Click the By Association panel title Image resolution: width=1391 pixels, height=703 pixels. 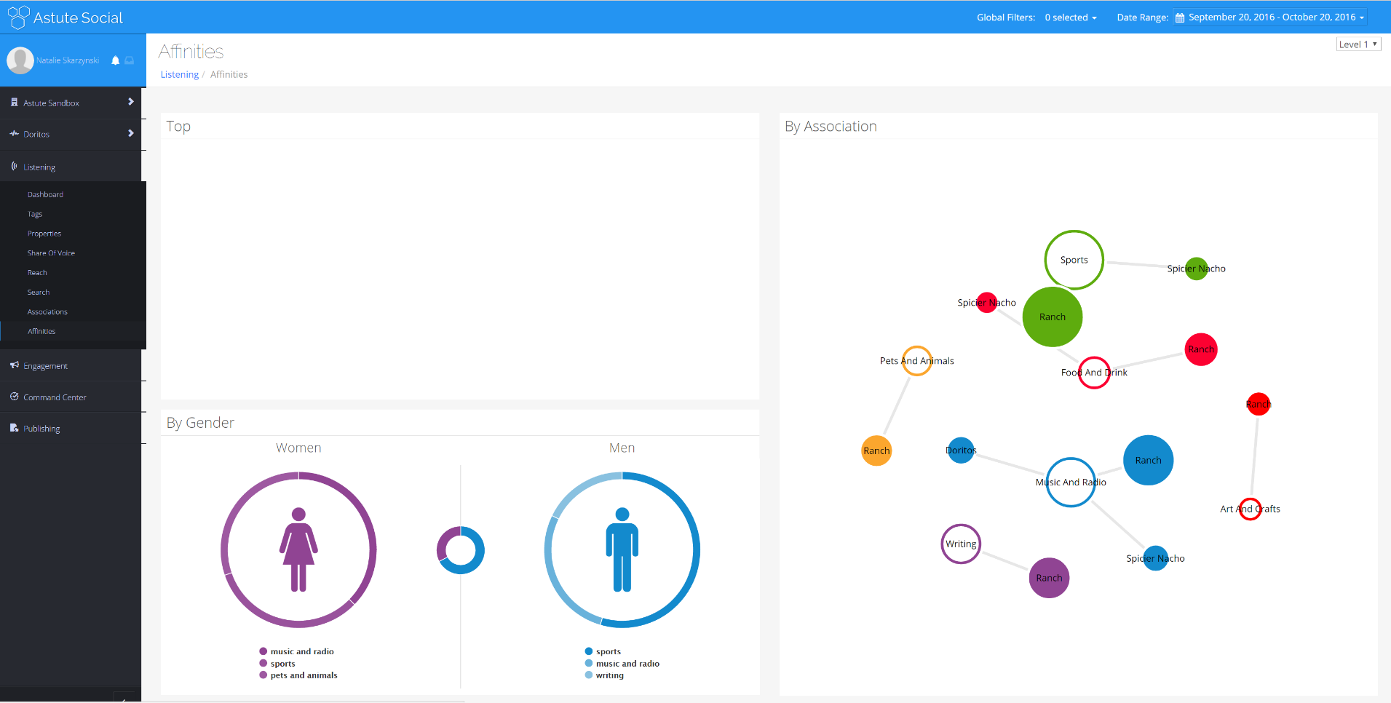tap(831, 126)
